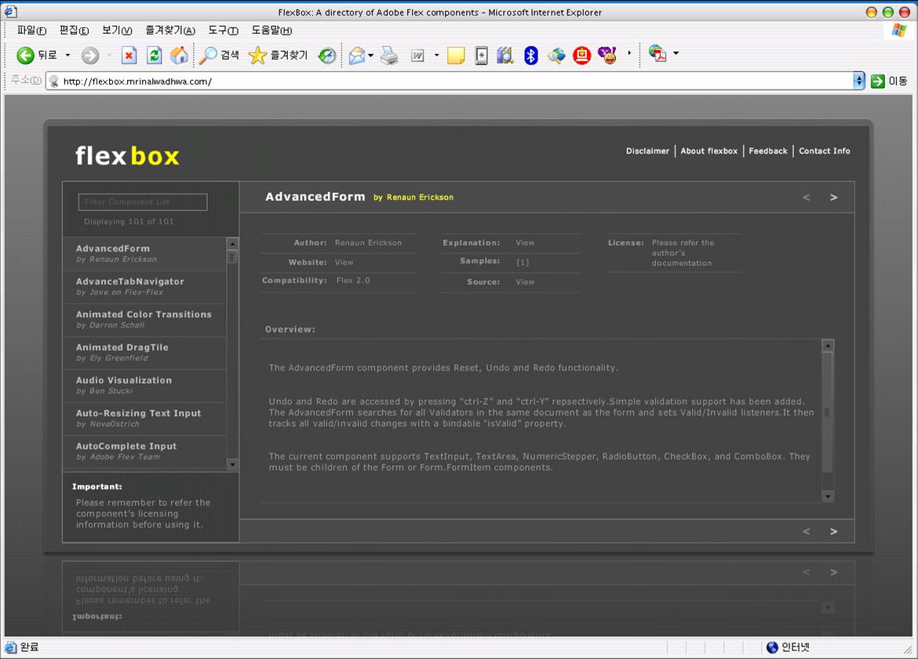Viewport: 918px width, 659px height.
Task: Click the red circular stamp icon
Action: pyautogui.click(x=581, y=56)
